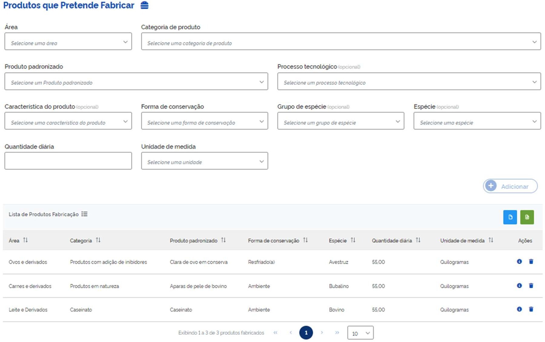Delete the Aparas de pele de bovino row
Viewport: 545px width, 342px height.
pyautogui.click(x=531, y=286)
